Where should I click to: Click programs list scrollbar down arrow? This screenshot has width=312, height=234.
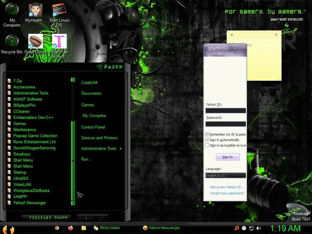click(73, 203)
